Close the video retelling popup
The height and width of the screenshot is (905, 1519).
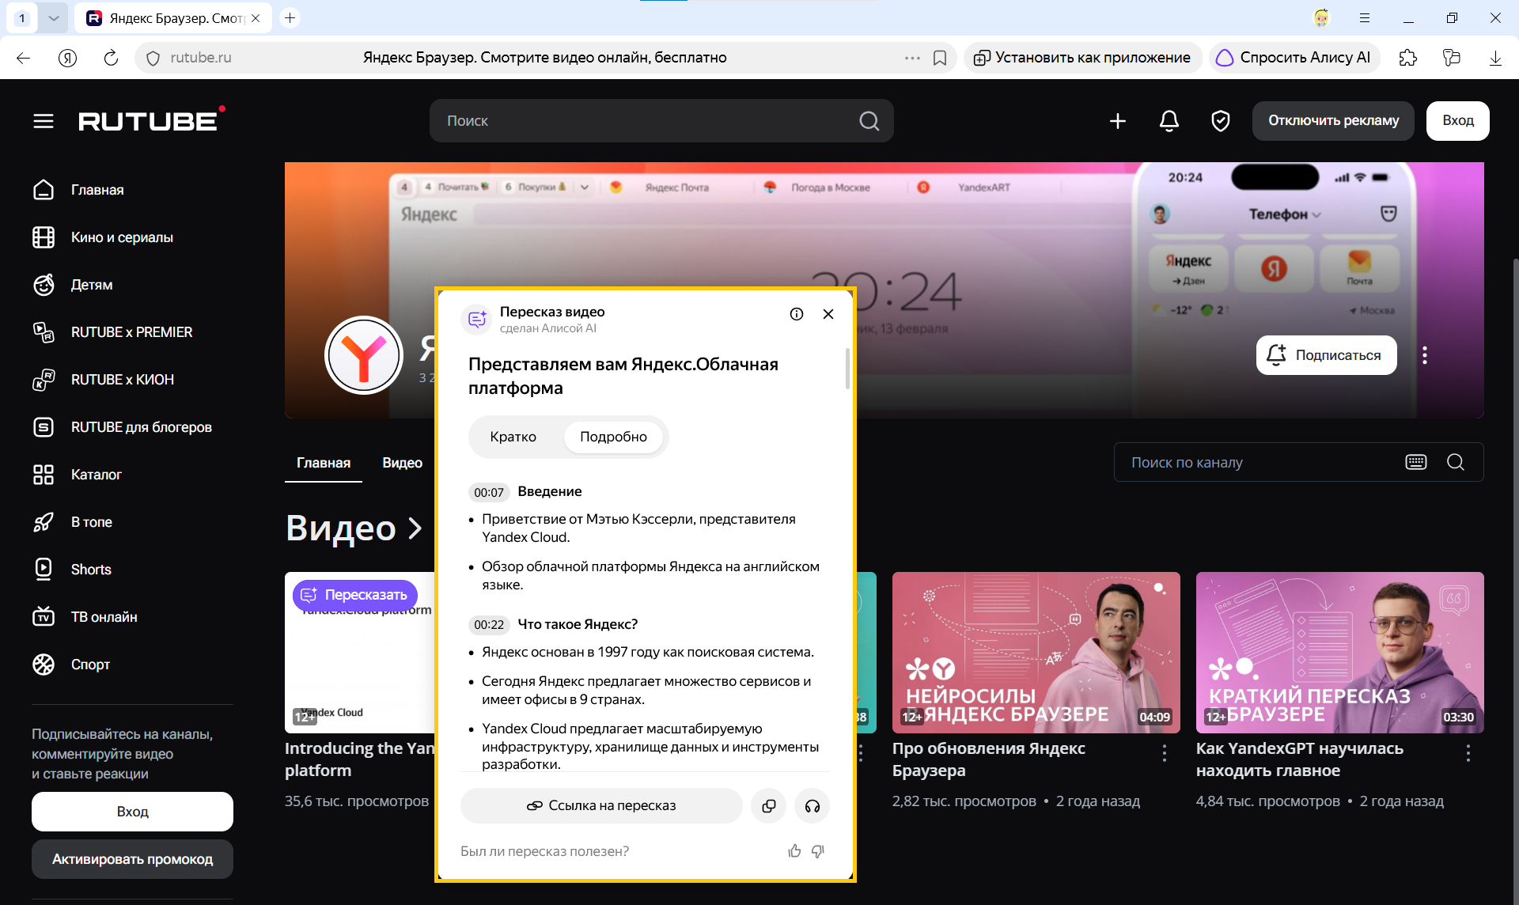tap(828, 314)
